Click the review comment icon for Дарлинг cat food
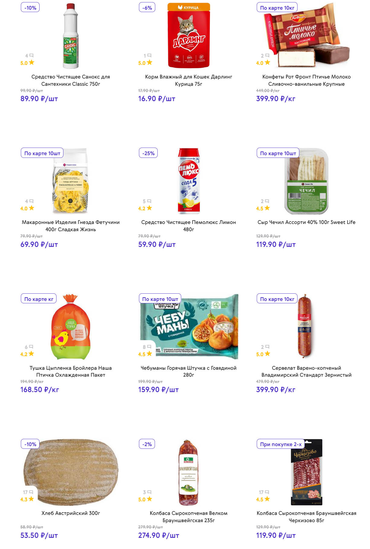Viewport: 370px width, 549px height. click(149, 56)
